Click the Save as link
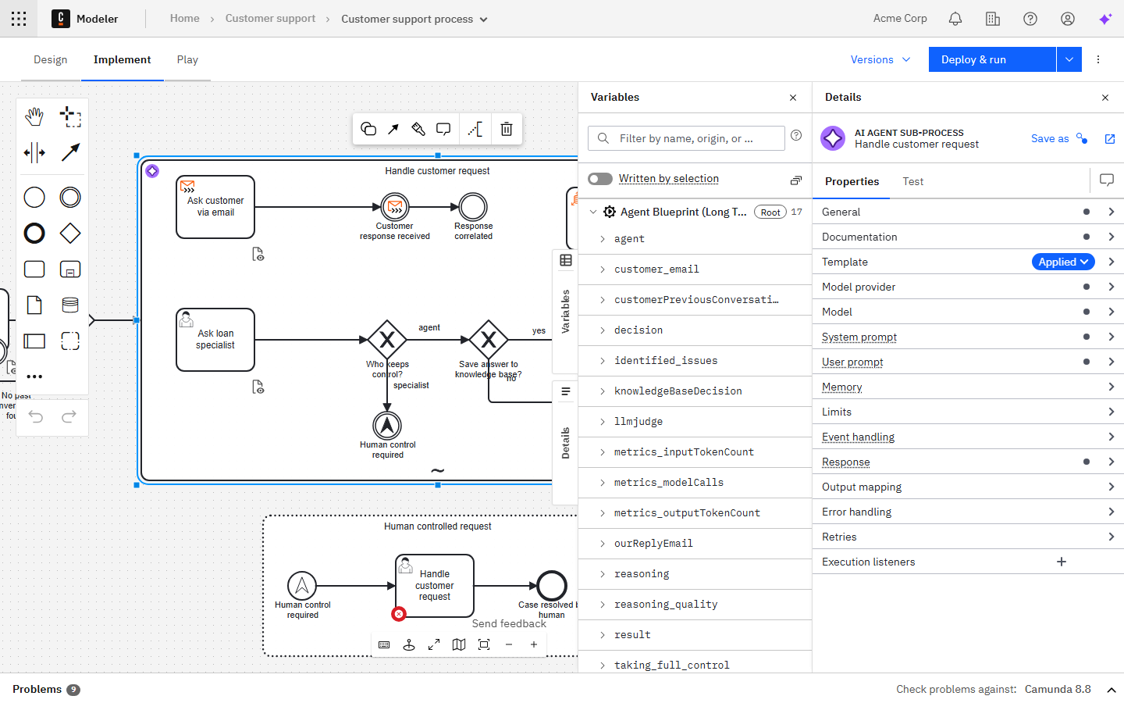 (1049, 138)
